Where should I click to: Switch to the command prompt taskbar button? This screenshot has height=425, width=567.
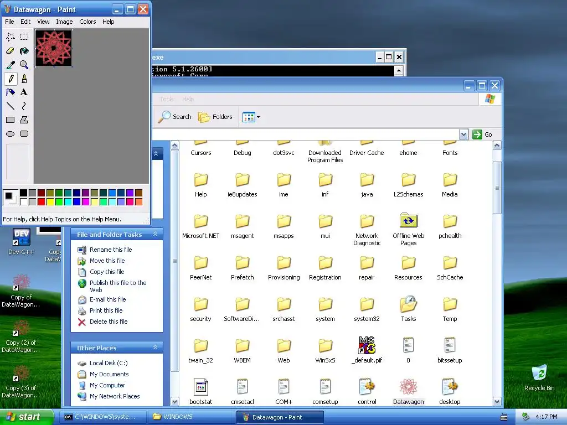click(104, 417)
